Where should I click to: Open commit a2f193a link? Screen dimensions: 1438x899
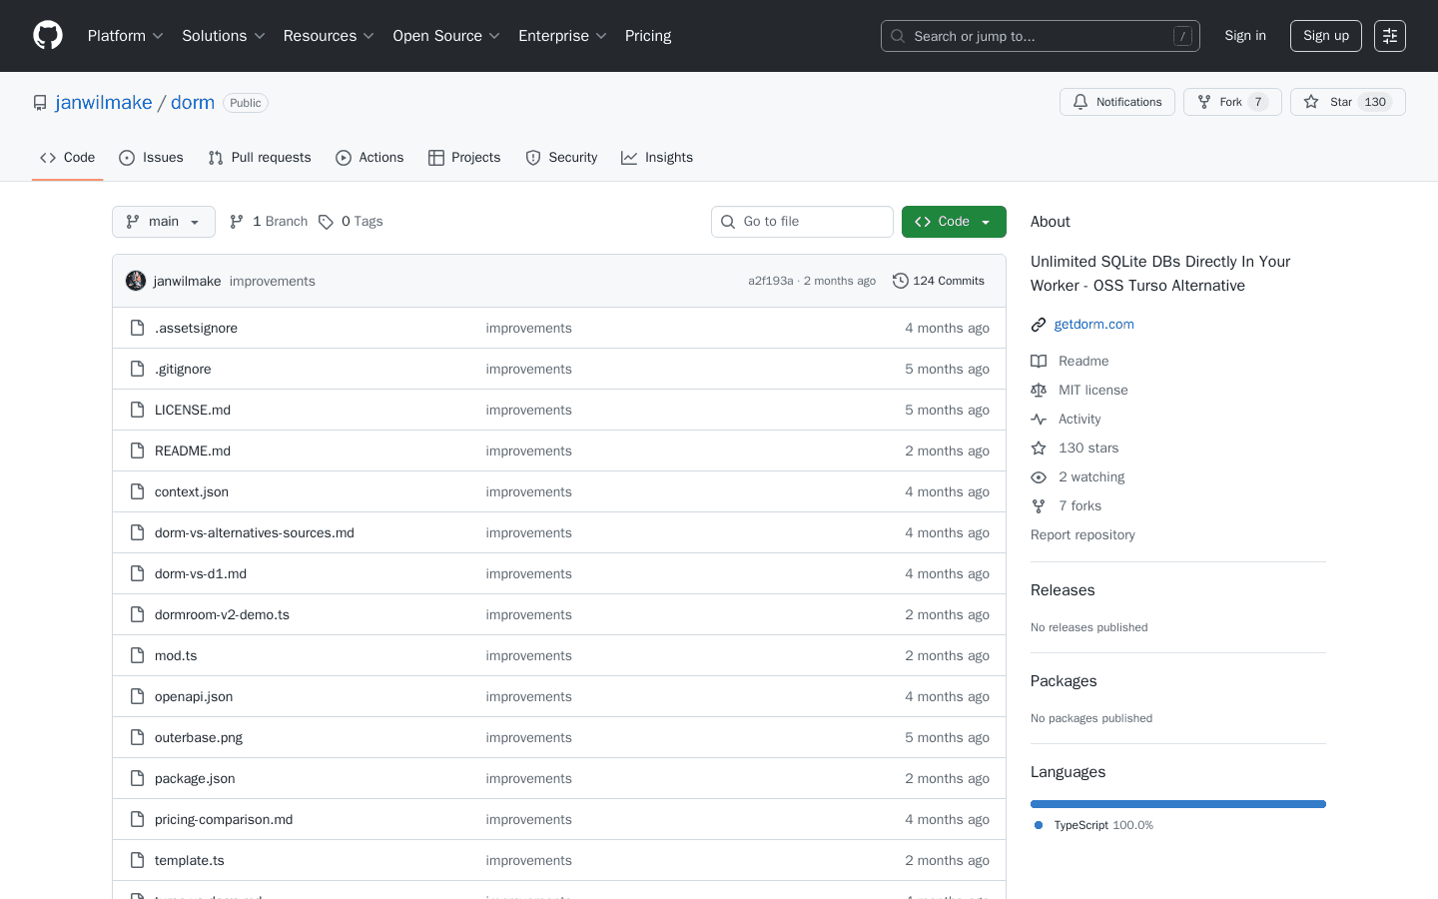click(771, 281)
